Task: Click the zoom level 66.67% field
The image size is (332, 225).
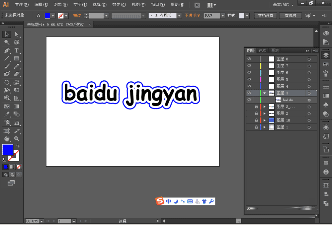Action: [x=32, y=221]
